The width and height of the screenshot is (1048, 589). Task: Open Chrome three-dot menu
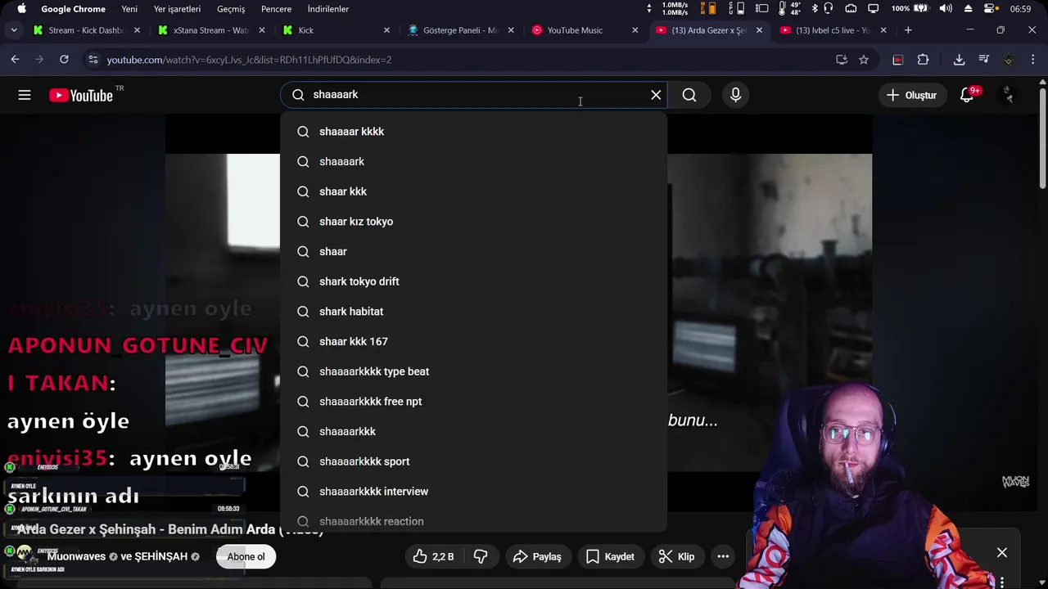pyautogui.click(x=1033, y=60)
